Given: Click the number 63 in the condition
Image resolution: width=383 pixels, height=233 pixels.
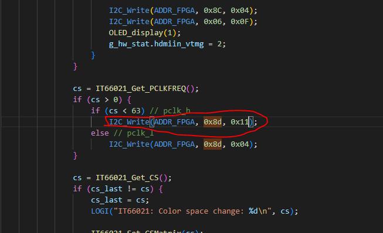Looking at the screenshot, I should tap(136, 111).
